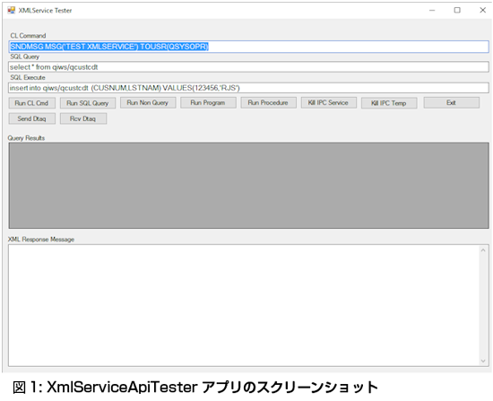The height and width of the screenshot is (401, 493).
Task: Click the Send Dtaq button
Action: point(31,118)
